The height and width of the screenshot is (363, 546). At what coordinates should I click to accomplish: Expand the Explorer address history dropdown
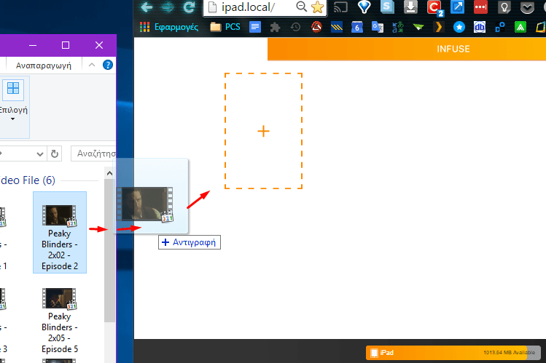click(39, 154)
